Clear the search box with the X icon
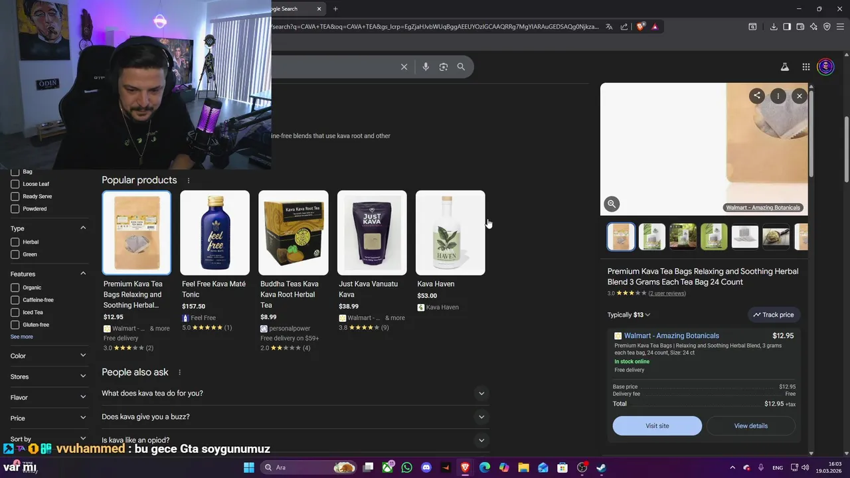Image resolution: width=850 pixels, height=478 pixels. coord(404,67)
